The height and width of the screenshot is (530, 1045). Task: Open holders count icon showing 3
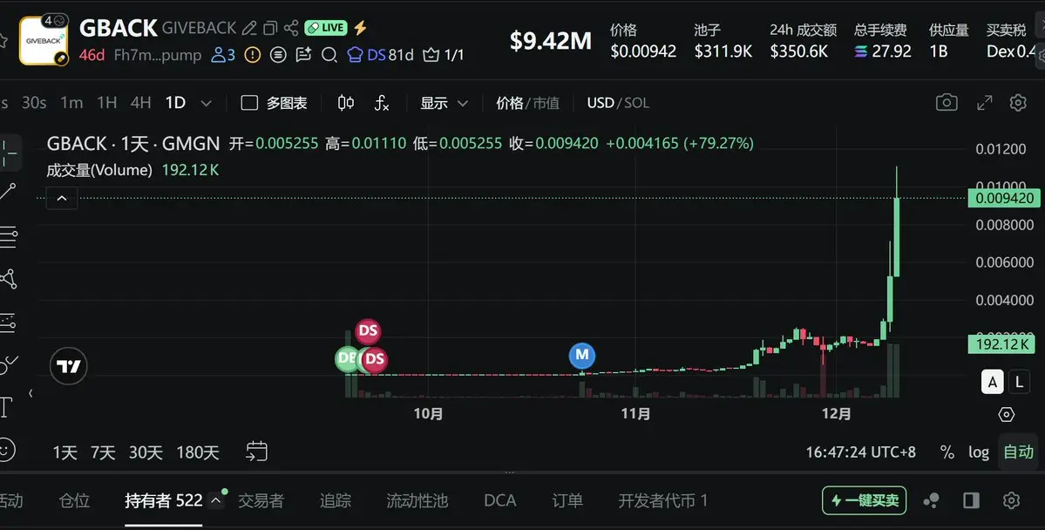223,55
